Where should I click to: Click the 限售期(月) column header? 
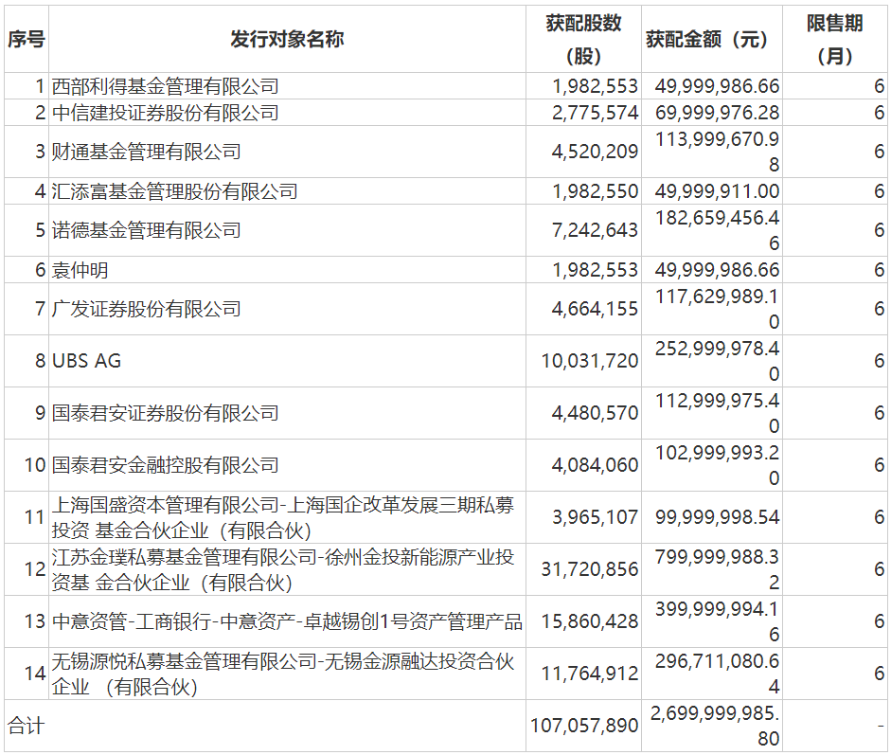[x=835, y=39]
